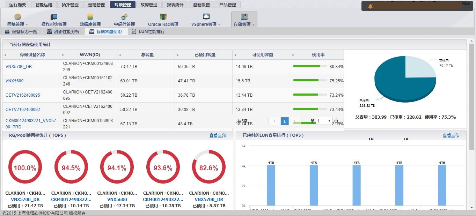Click the 存储管理 storage icon
Screen dimensions: 476x216
tap(244, 17)
